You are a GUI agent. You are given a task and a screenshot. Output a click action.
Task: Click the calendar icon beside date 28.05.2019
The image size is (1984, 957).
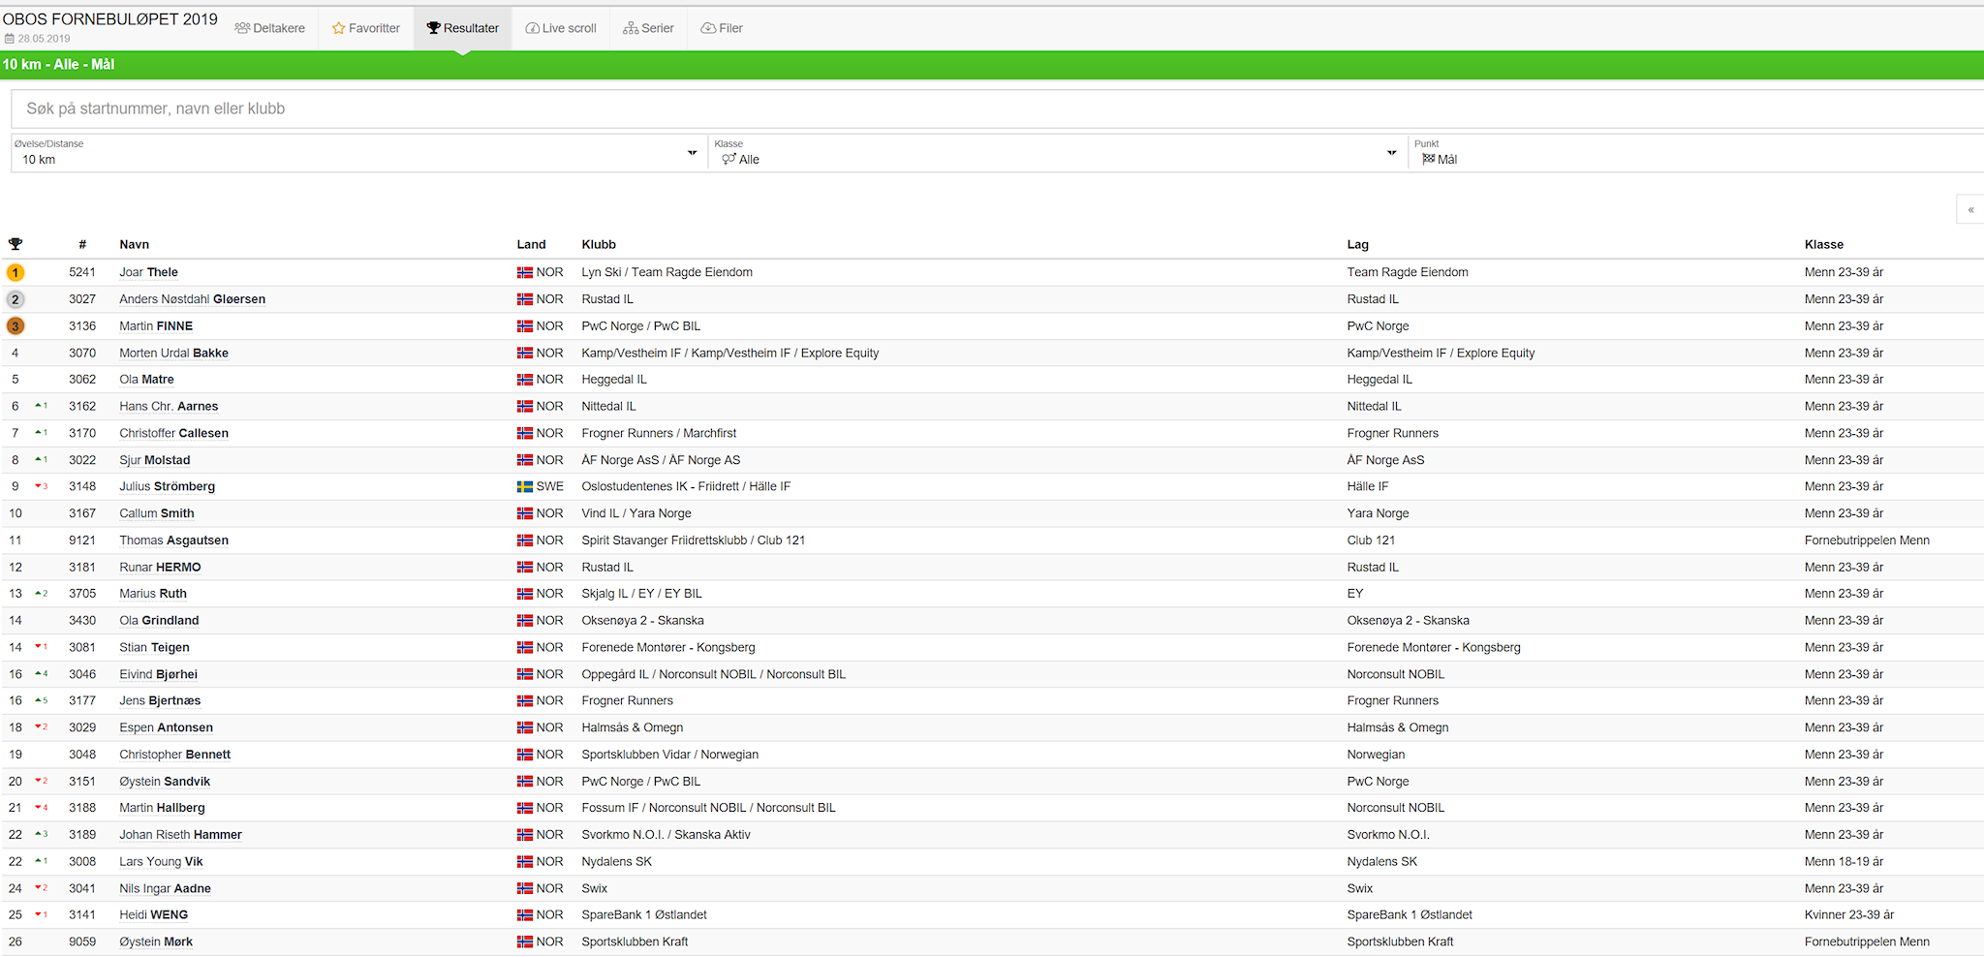[x=10, y=39]
